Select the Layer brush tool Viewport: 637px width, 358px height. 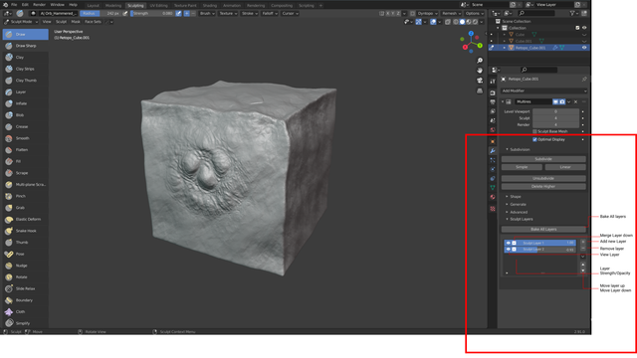point(25,92)
